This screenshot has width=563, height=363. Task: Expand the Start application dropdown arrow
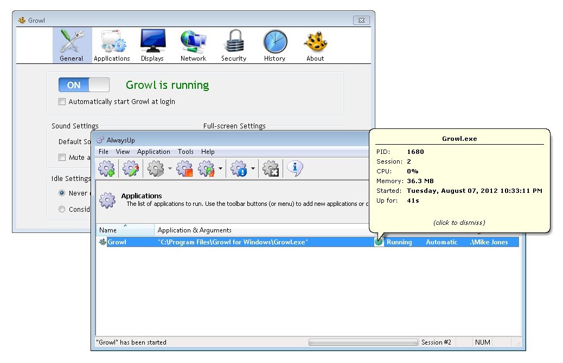point(170,168)
